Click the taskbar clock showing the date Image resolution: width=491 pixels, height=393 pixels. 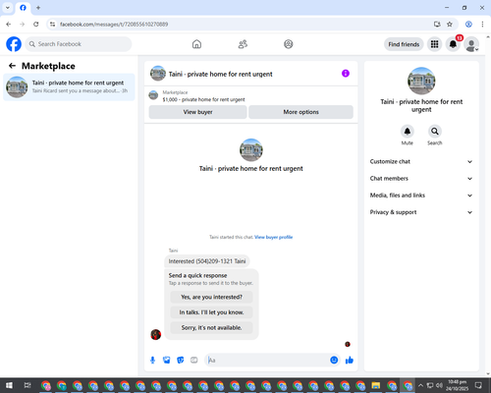click(458, 385)
